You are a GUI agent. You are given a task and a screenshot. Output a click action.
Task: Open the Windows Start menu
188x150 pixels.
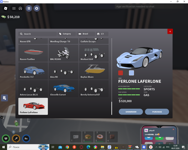(x=3, y=147)
